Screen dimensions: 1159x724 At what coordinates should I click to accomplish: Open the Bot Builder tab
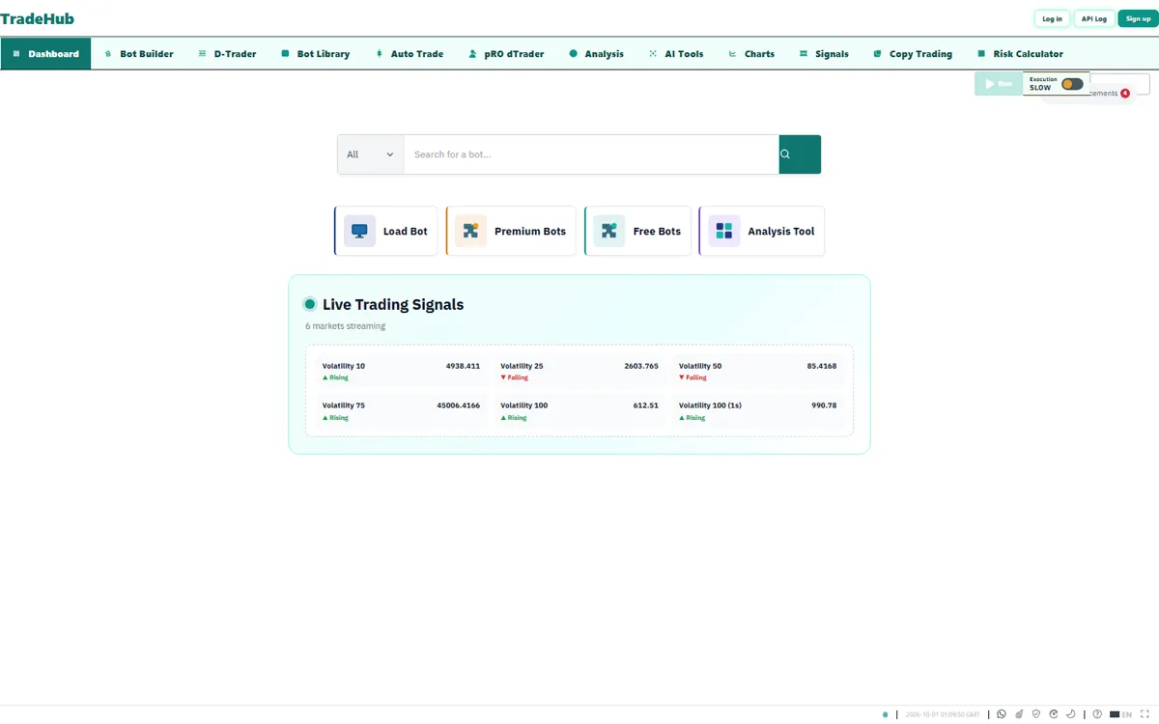138,54
